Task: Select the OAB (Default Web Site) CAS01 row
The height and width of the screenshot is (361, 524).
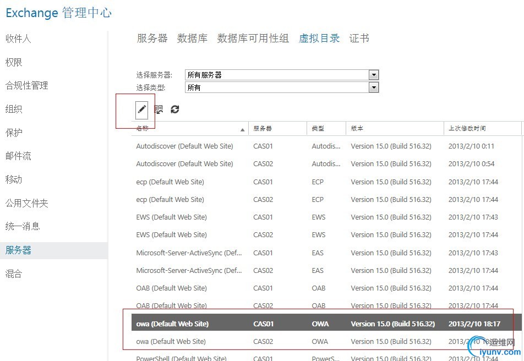Action: 326,288
